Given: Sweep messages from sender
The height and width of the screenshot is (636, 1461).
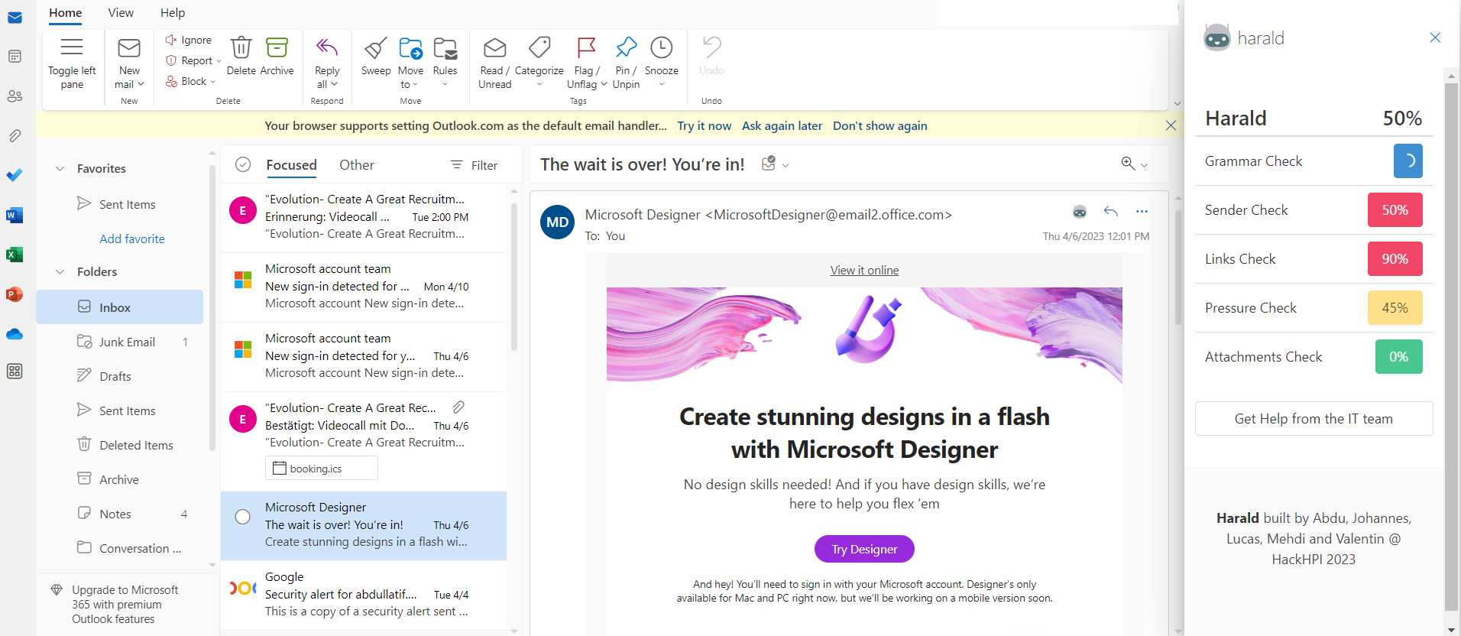Looking at the screenshot, I should coord(376,57).
